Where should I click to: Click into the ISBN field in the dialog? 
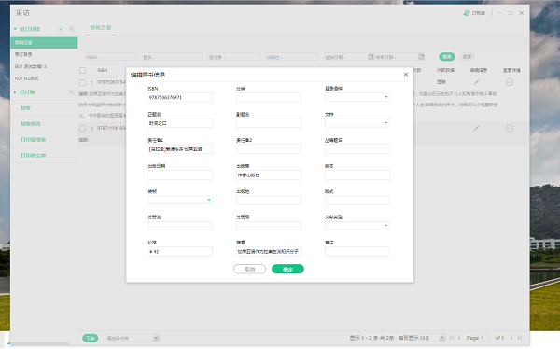pos(180,97)
